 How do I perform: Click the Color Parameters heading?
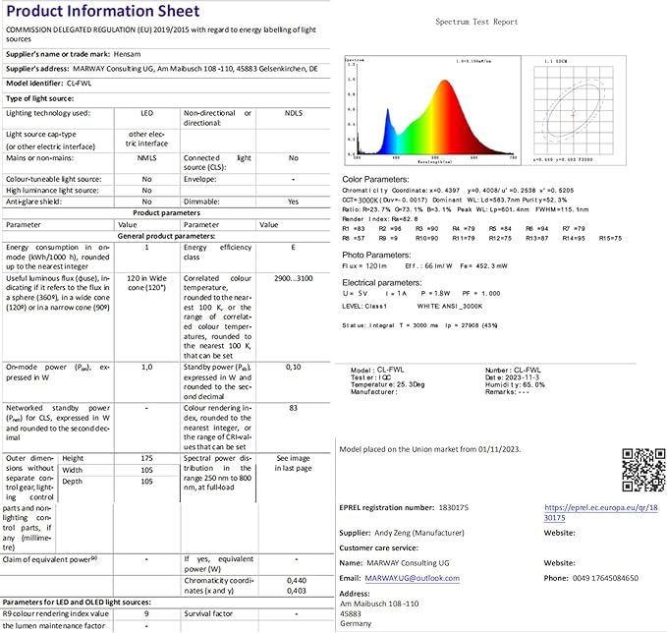click(x=375, y=180)
